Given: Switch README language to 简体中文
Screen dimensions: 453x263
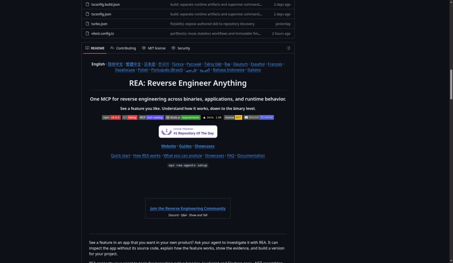Looking at the screenshot, I should click(x=115, y=64).
